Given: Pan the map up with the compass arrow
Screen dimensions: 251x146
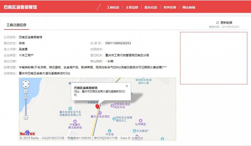Looking at the screenshot, I should 26,81.
